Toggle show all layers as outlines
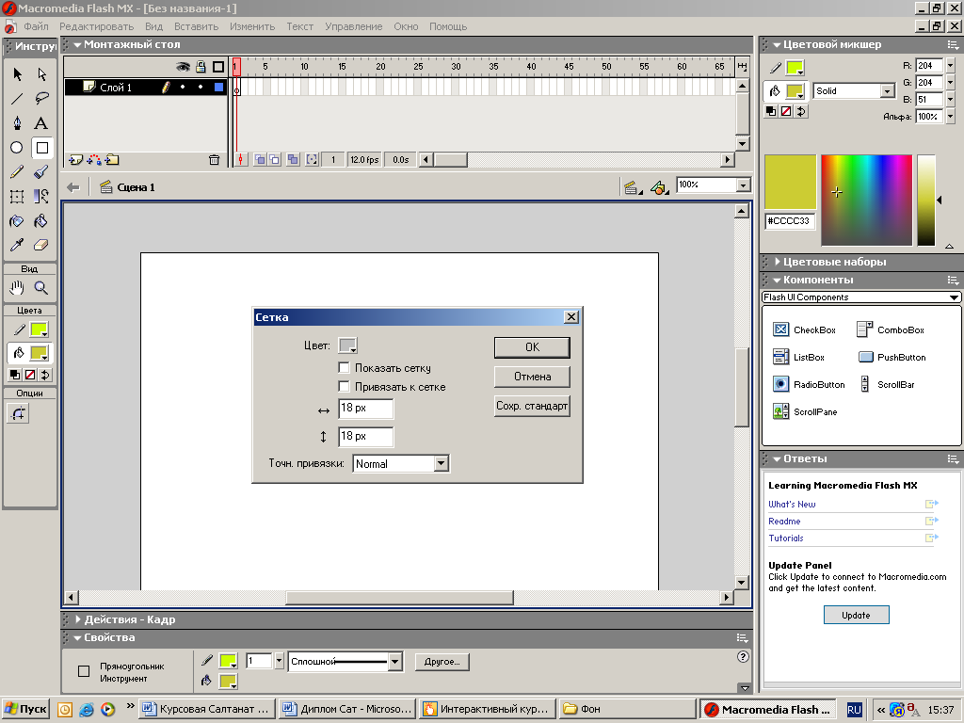This screenshot has width=964, height=723. (x=218, y=67)
